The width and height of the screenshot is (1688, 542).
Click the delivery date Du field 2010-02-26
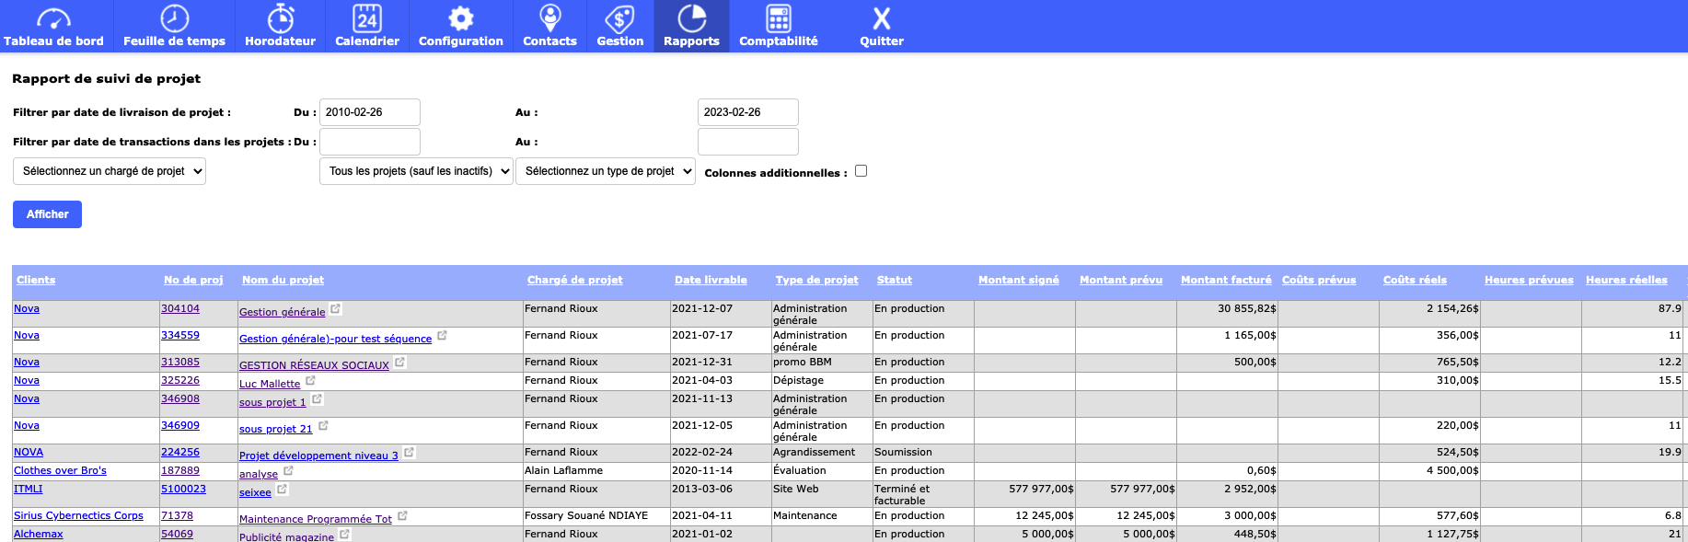coord(369,112)
